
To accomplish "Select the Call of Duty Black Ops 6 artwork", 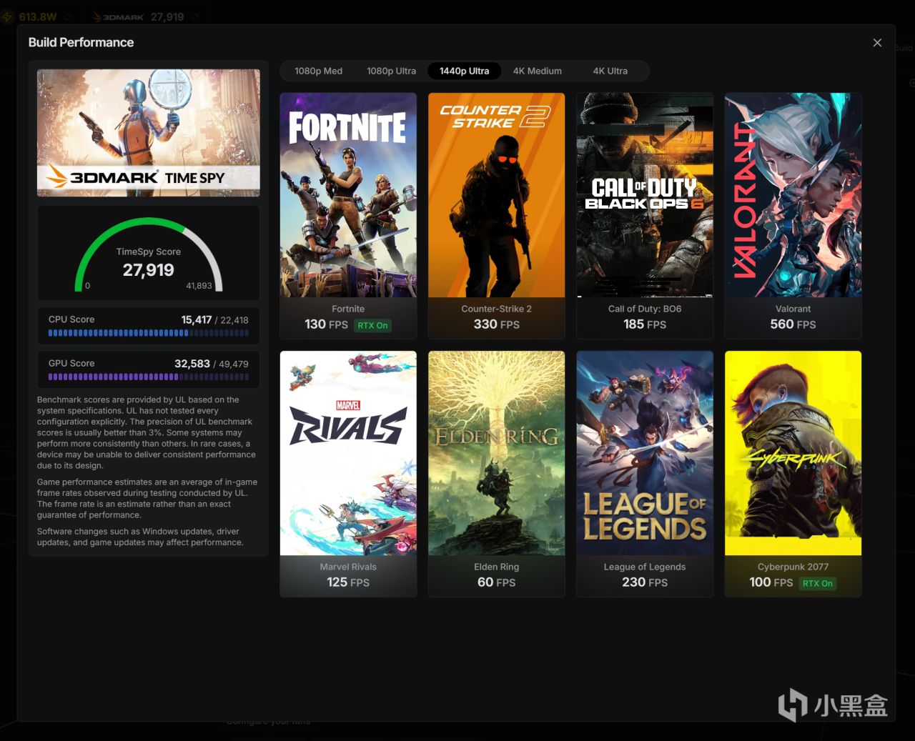I will (645, 195).
